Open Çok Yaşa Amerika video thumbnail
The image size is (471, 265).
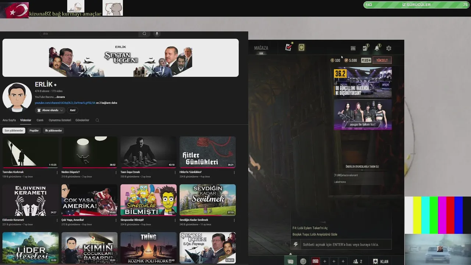(x=89, y=200)
